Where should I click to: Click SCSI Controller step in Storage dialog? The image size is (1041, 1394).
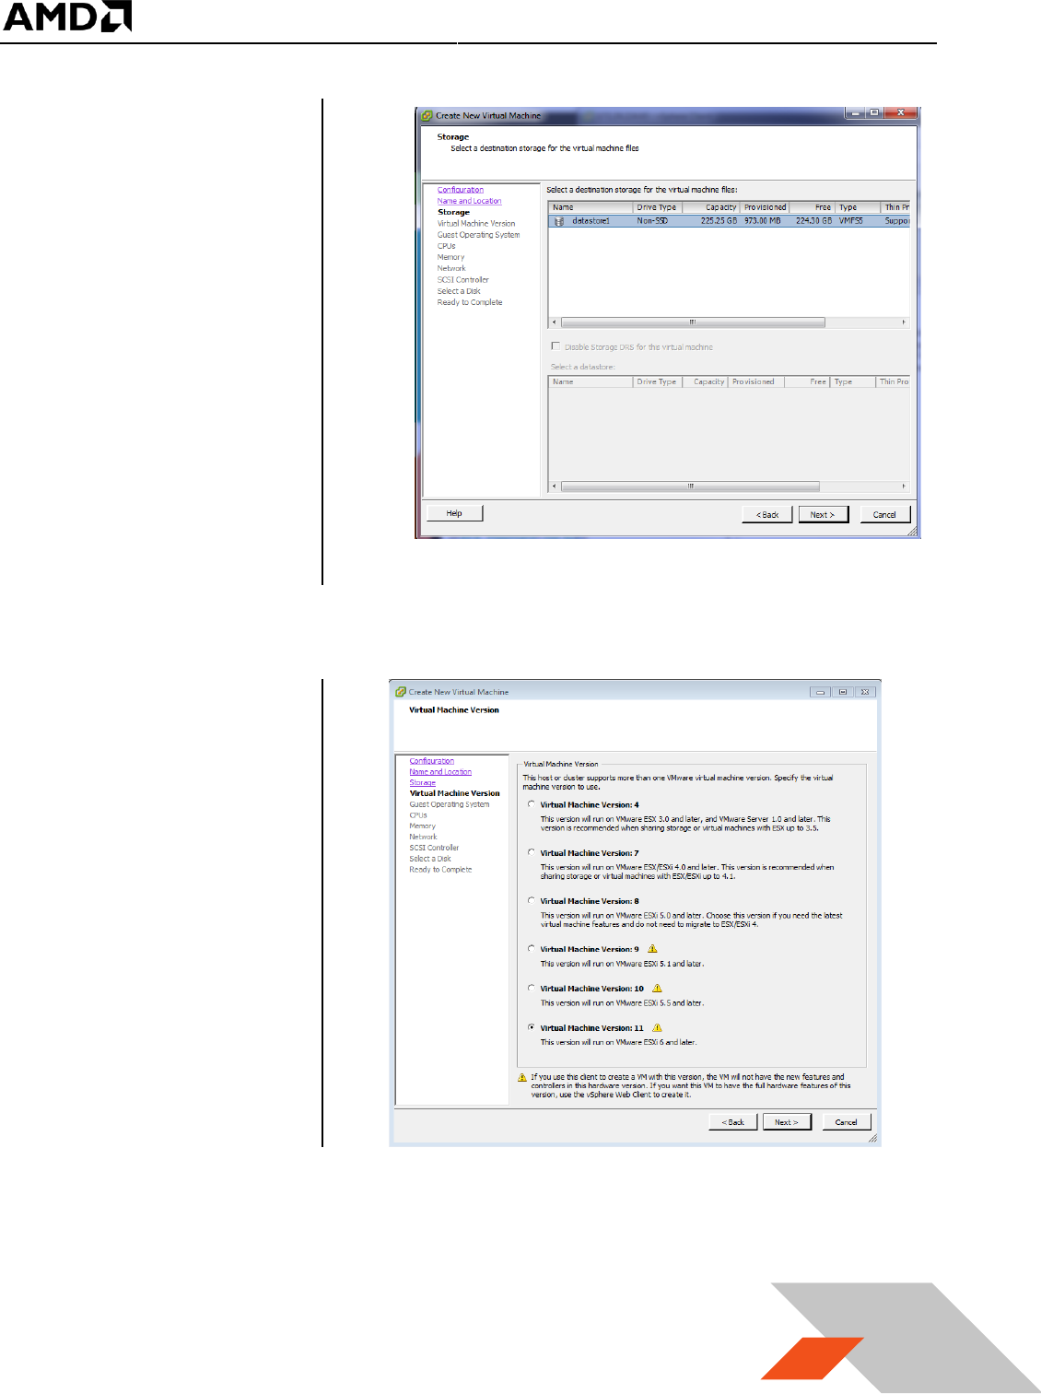click(463, 280)
